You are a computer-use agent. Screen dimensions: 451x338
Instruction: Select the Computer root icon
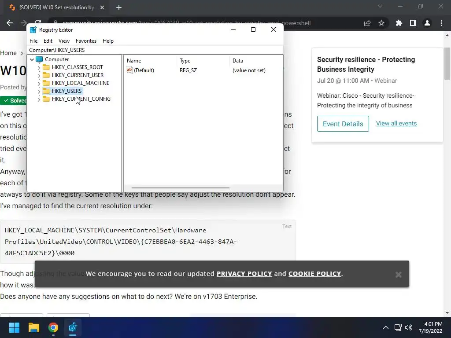(x=39, y=59)
